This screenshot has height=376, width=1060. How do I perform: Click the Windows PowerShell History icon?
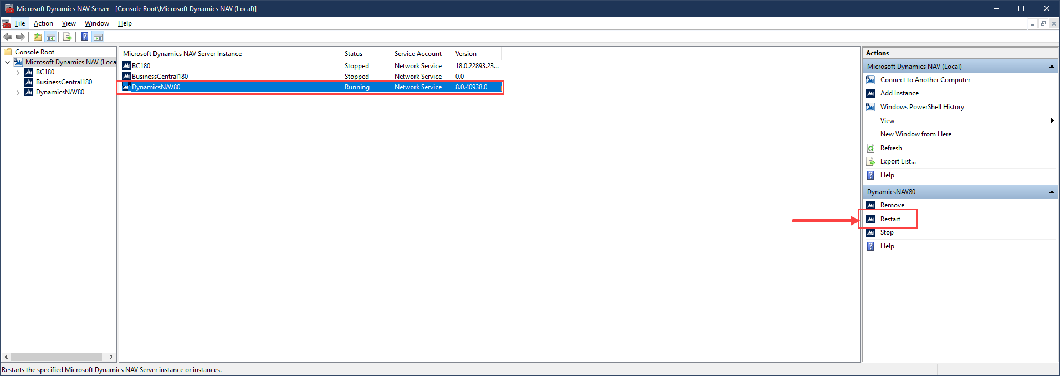[x=870, y=107]
